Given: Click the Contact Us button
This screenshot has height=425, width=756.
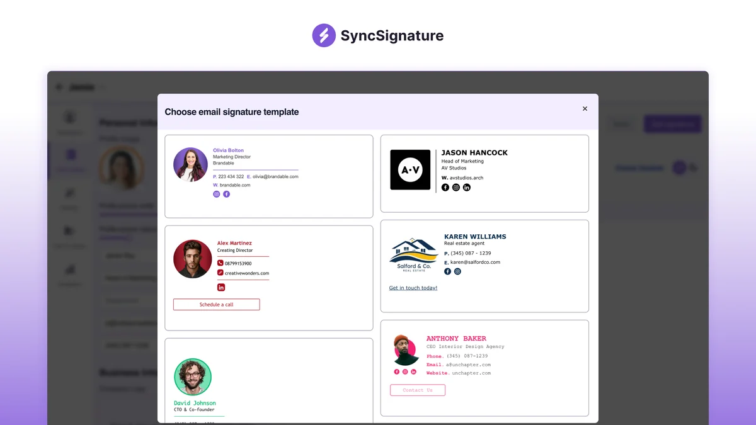Looking at the screenshot, I should 417,390.
